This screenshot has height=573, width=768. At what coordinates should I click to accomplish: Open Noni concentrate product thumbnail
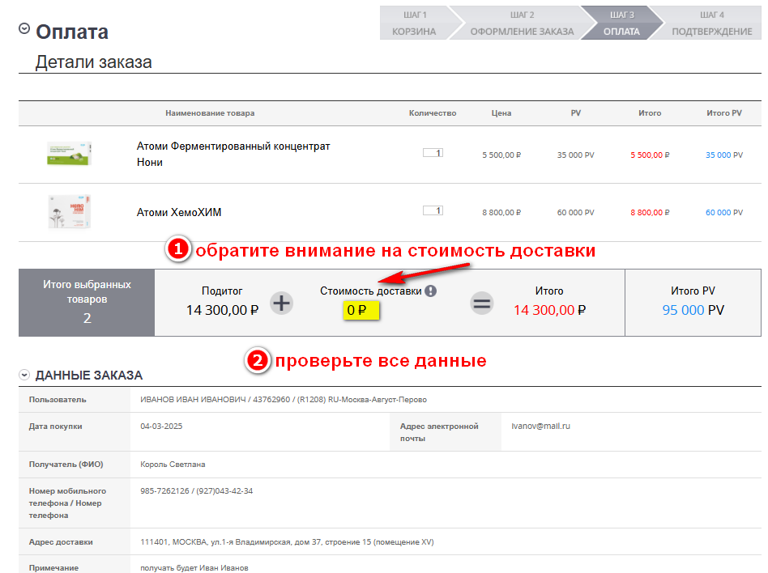click(x=69, y=154)
